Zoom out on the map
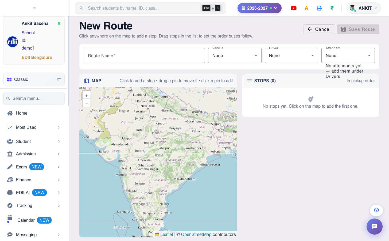 87,103
